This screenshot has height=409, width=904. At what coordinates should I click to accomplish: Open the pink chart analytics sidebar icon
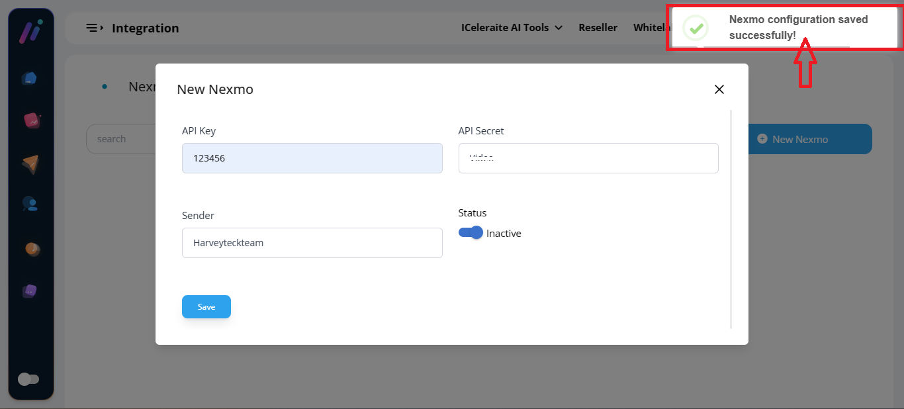31,120
